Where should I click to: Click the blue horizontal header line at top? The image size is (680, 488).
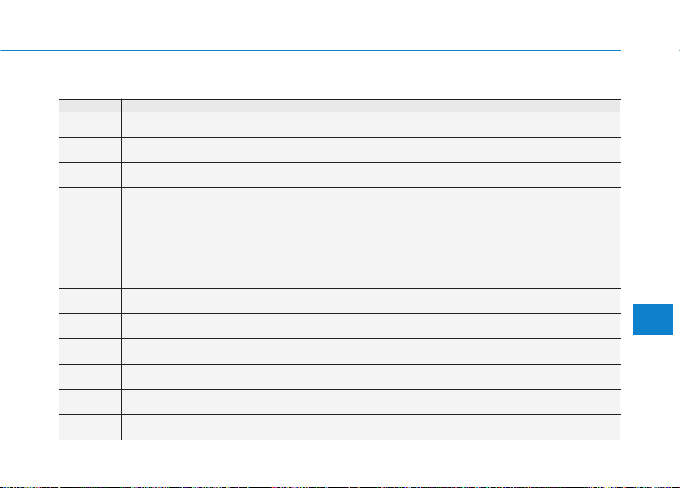[310, 51]
